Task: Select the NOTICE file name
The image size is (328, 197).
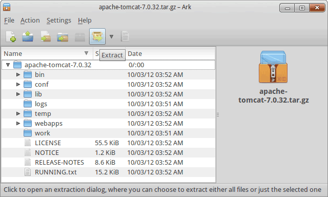Action: point(47,152)
